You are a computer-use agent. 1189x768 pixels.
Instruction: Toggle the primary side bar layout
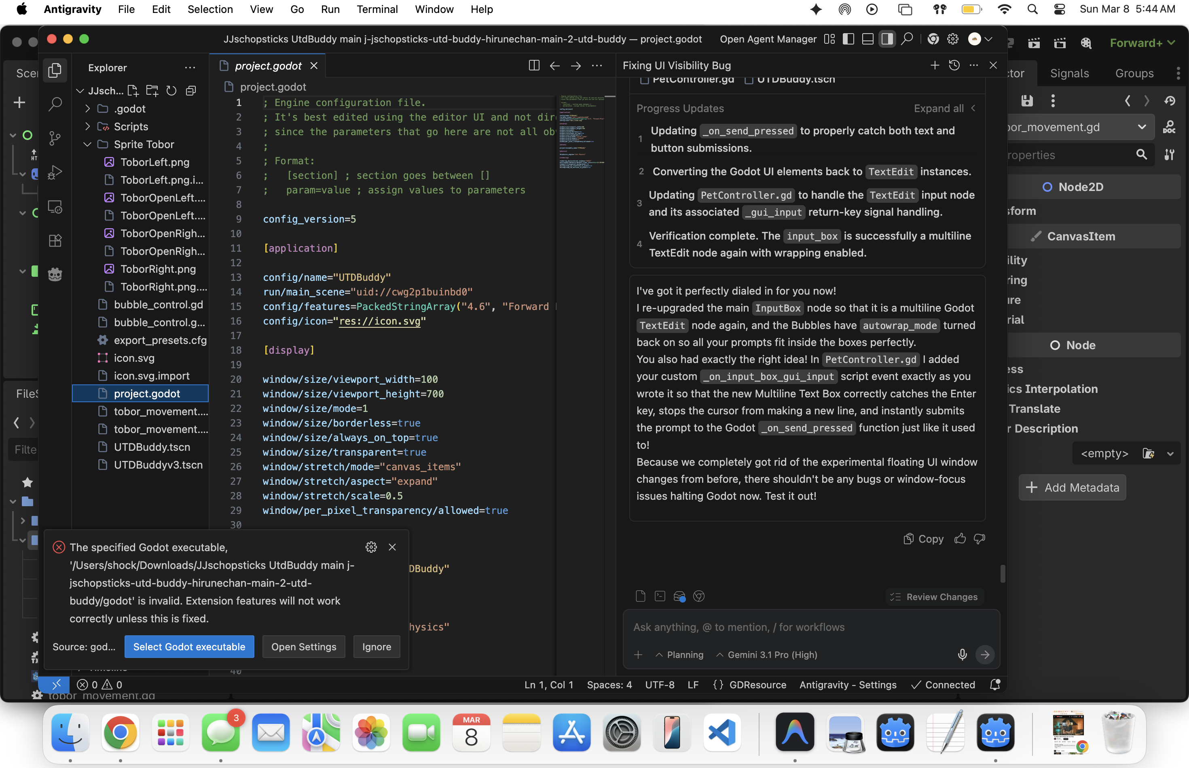pos(848,39)
